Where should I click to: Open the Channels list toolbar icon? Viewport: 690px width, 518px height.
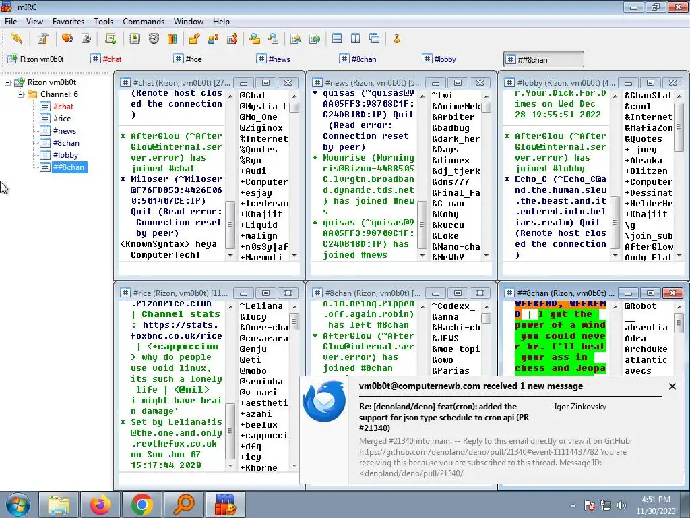(x=86, y=38)
